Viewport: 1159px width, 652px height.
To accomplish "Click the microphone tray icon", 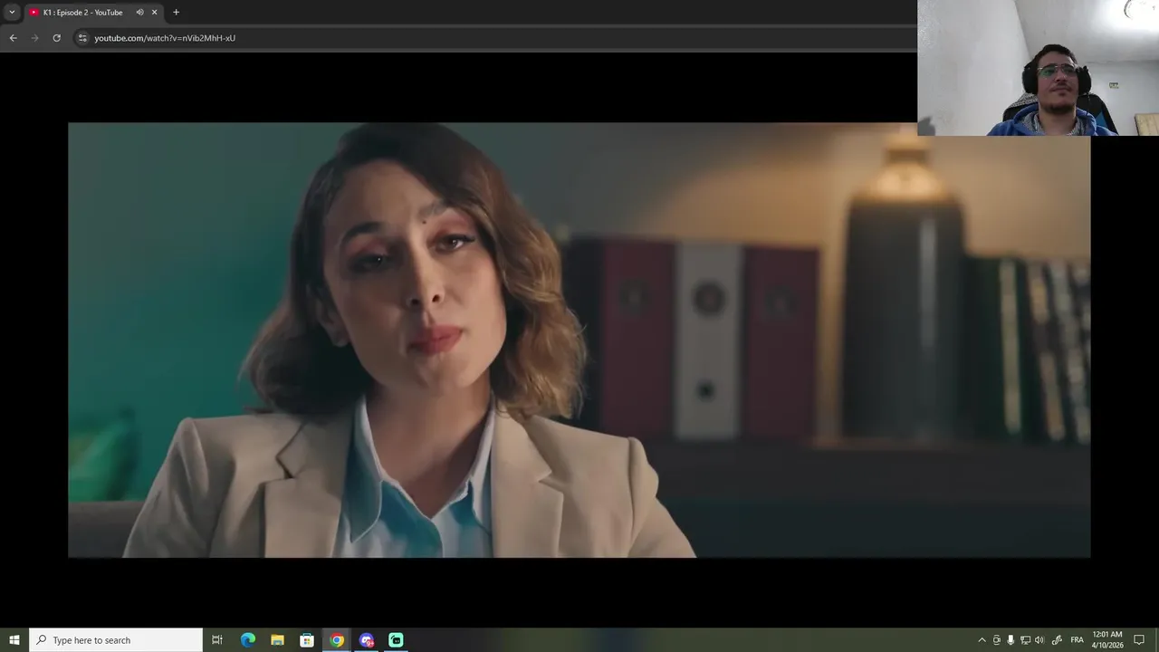I will (1011, 640).
